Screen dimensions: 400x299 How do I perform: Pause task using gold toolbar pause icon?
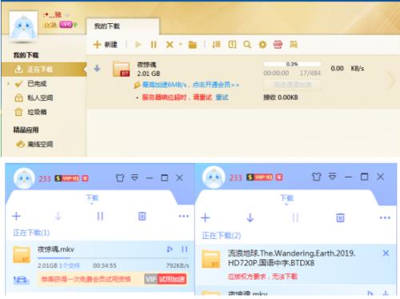(x=154, y=45)
